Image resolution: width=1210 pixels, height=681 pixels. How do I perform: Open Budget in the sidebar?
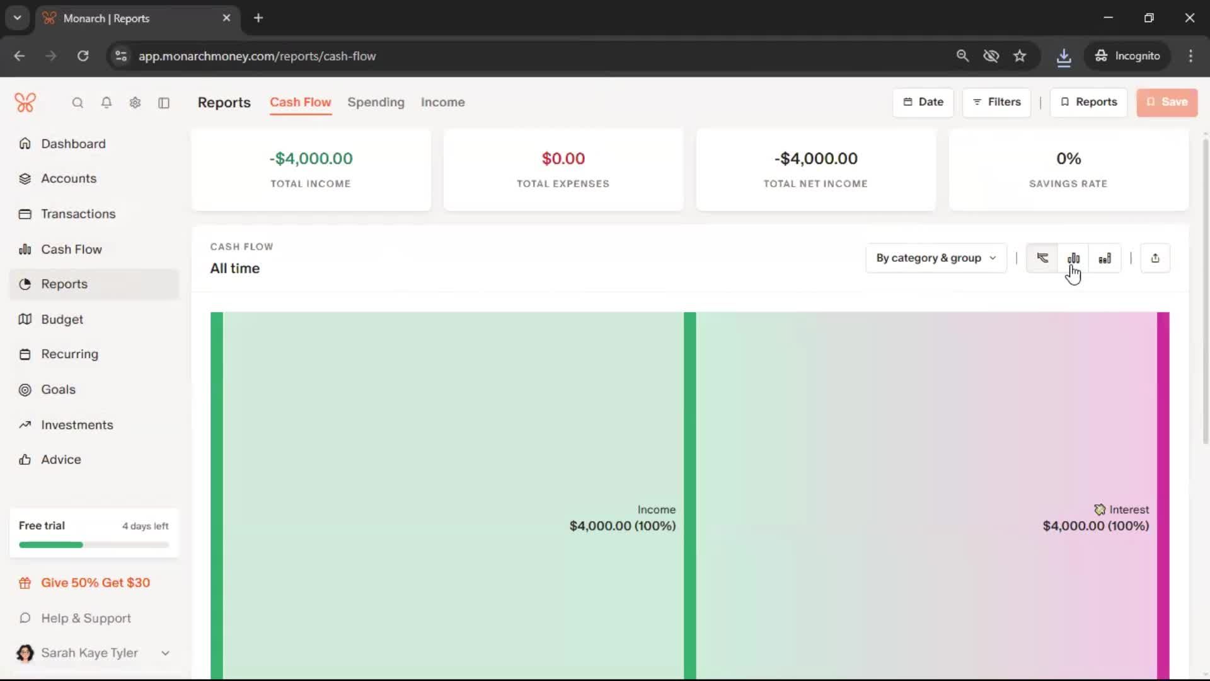click(x=62, y=319)
